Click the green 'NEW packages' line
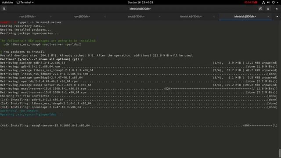Screen dimensions: 281x158 click(x=48, y=41)
